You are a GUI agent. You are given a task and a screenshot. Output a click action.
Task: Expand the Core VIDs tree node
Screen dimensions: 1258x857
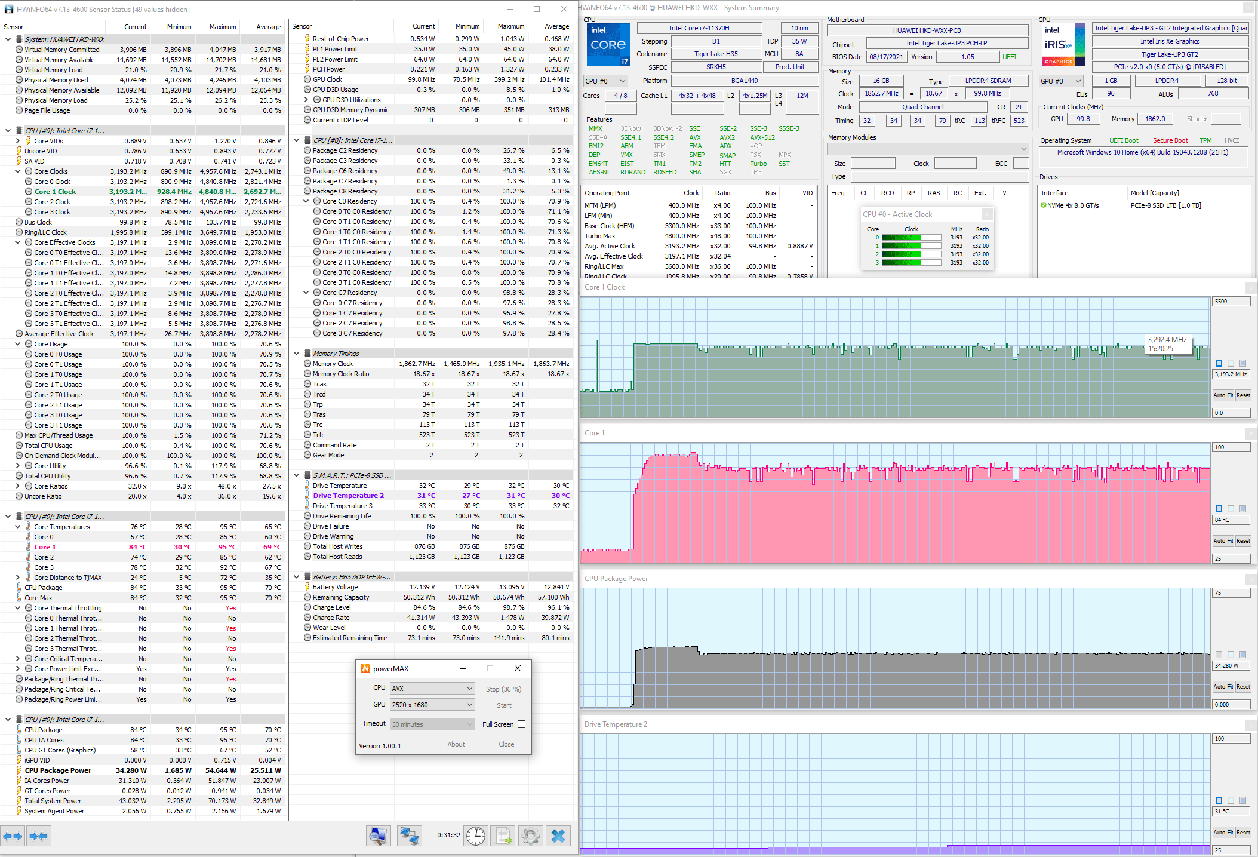pos(18,141)
